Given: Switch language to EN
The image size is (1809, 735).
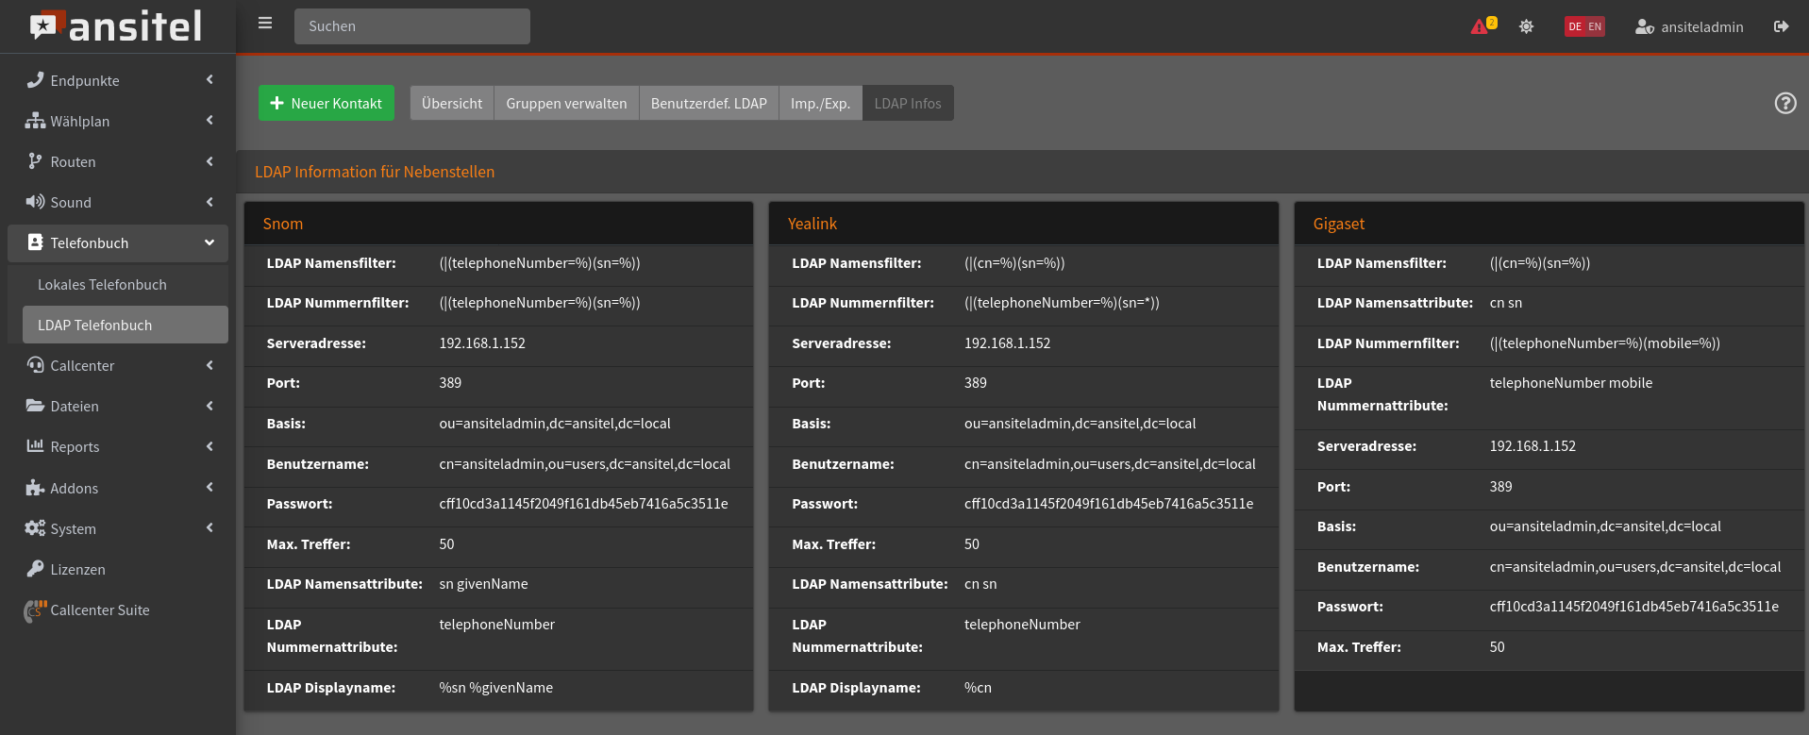Looking at the screenshot, I should pyautogui.click(x=1595, y=26).
